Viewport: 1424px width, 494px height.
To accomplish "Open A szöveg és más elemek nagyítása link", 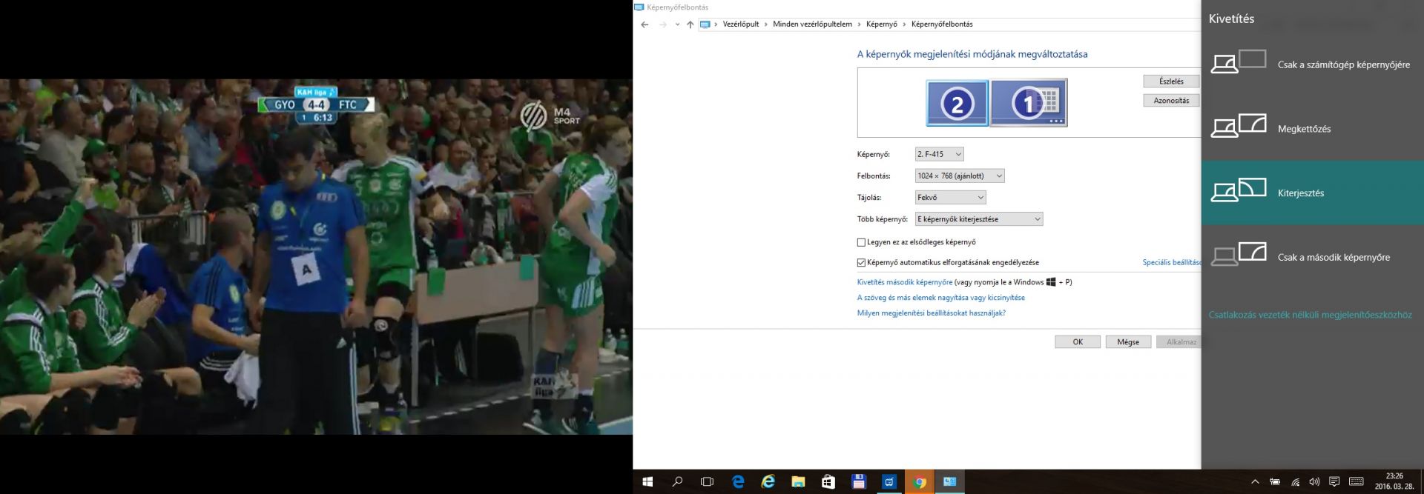I will pos(940,298).
